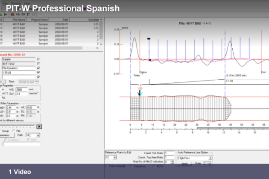This screenshot has height=179, width=269.
Task: Select the 2V toolbar icon
Action: click(23, 14)
